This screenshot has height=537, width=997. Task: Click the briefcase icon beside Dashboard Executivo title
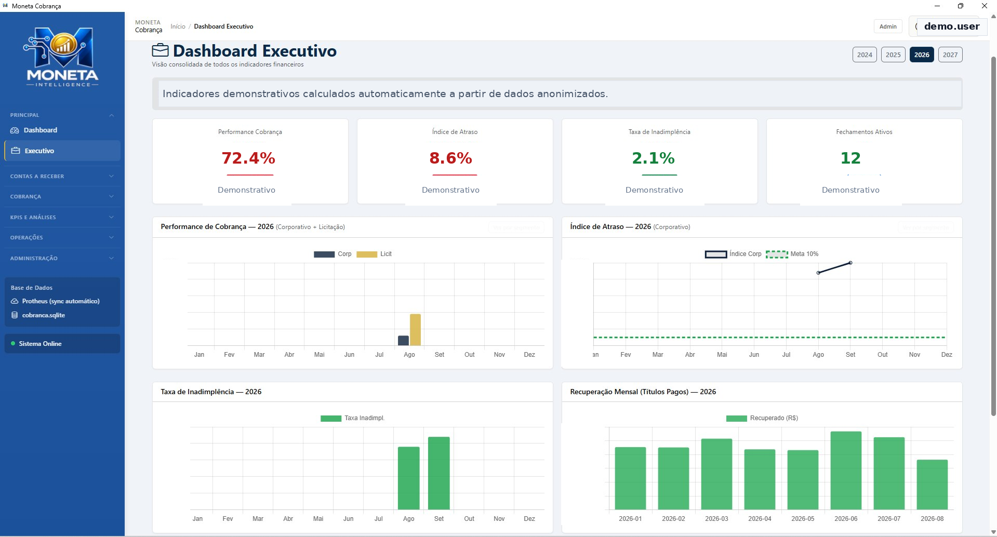tap(160, 50)
